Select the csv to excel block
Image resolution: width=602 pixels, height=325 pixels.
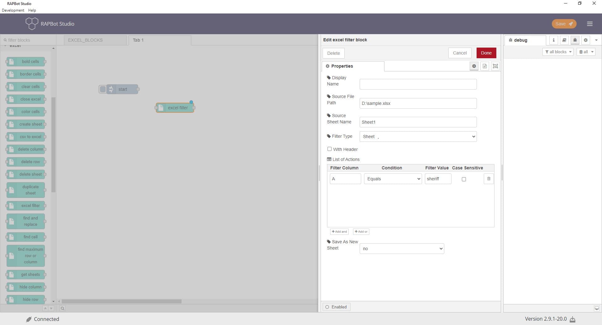click(x=26, y=137)
